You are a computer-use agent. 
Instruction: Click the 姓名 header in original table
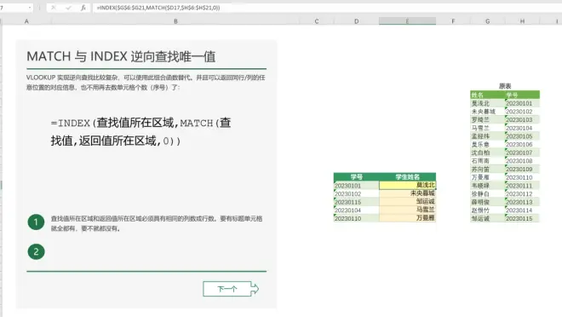(487, 95)
